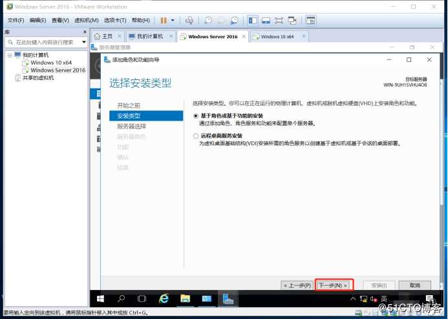Screen dimensions: 448x319
Task: Click the network tray icon
Action: (363, 299)
